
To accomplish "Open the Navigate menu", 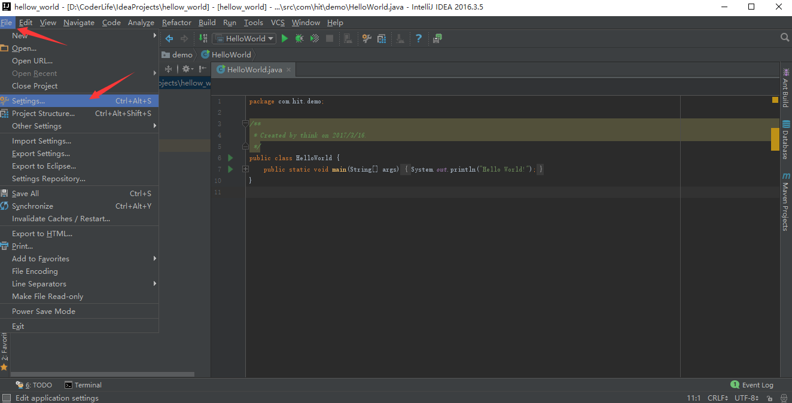I will [x=79, y=22].
